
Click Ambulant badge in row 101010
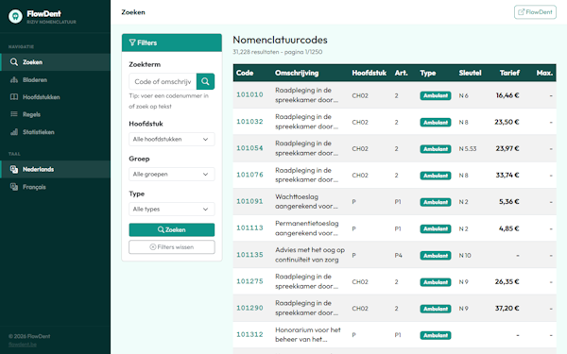(x=436, y=95)
